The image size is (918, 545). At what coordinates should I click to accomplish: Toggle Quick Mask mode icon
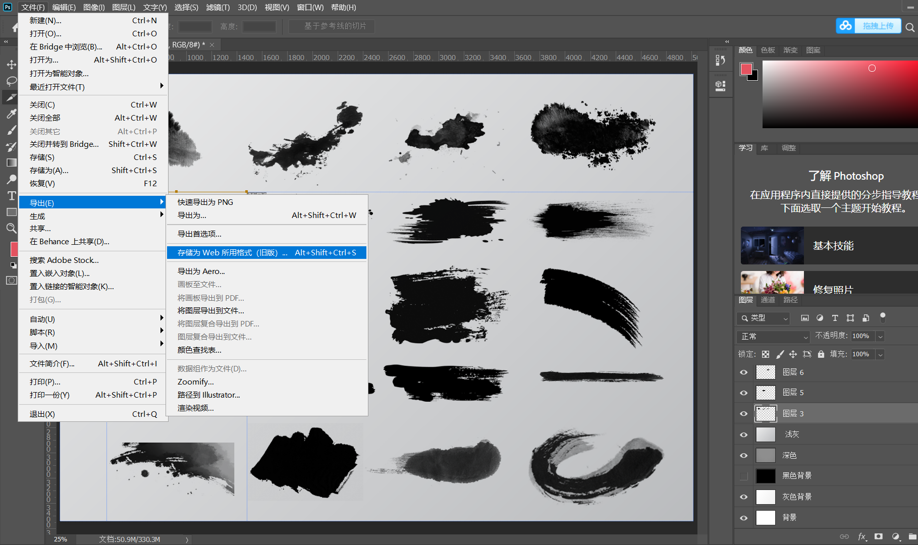11,281
